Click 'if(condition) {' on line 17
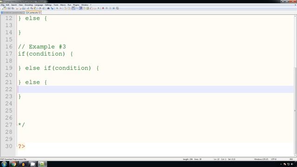 coord(45,54)
